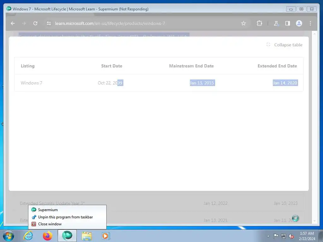Collapse the expanded lifecycle table

tap(284, 45)
